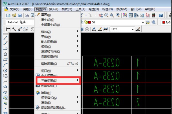
Task: Expand the 三维视图(D) submenu
Action: 58,81
